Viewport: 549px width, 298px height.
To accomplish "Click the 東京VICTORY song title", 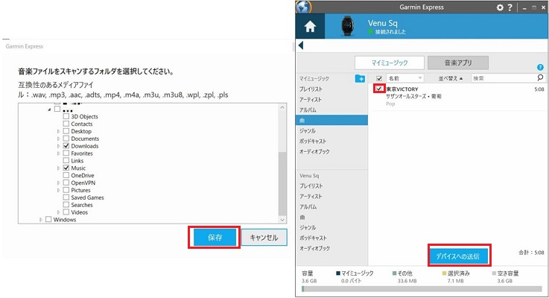I will [402, 89].
